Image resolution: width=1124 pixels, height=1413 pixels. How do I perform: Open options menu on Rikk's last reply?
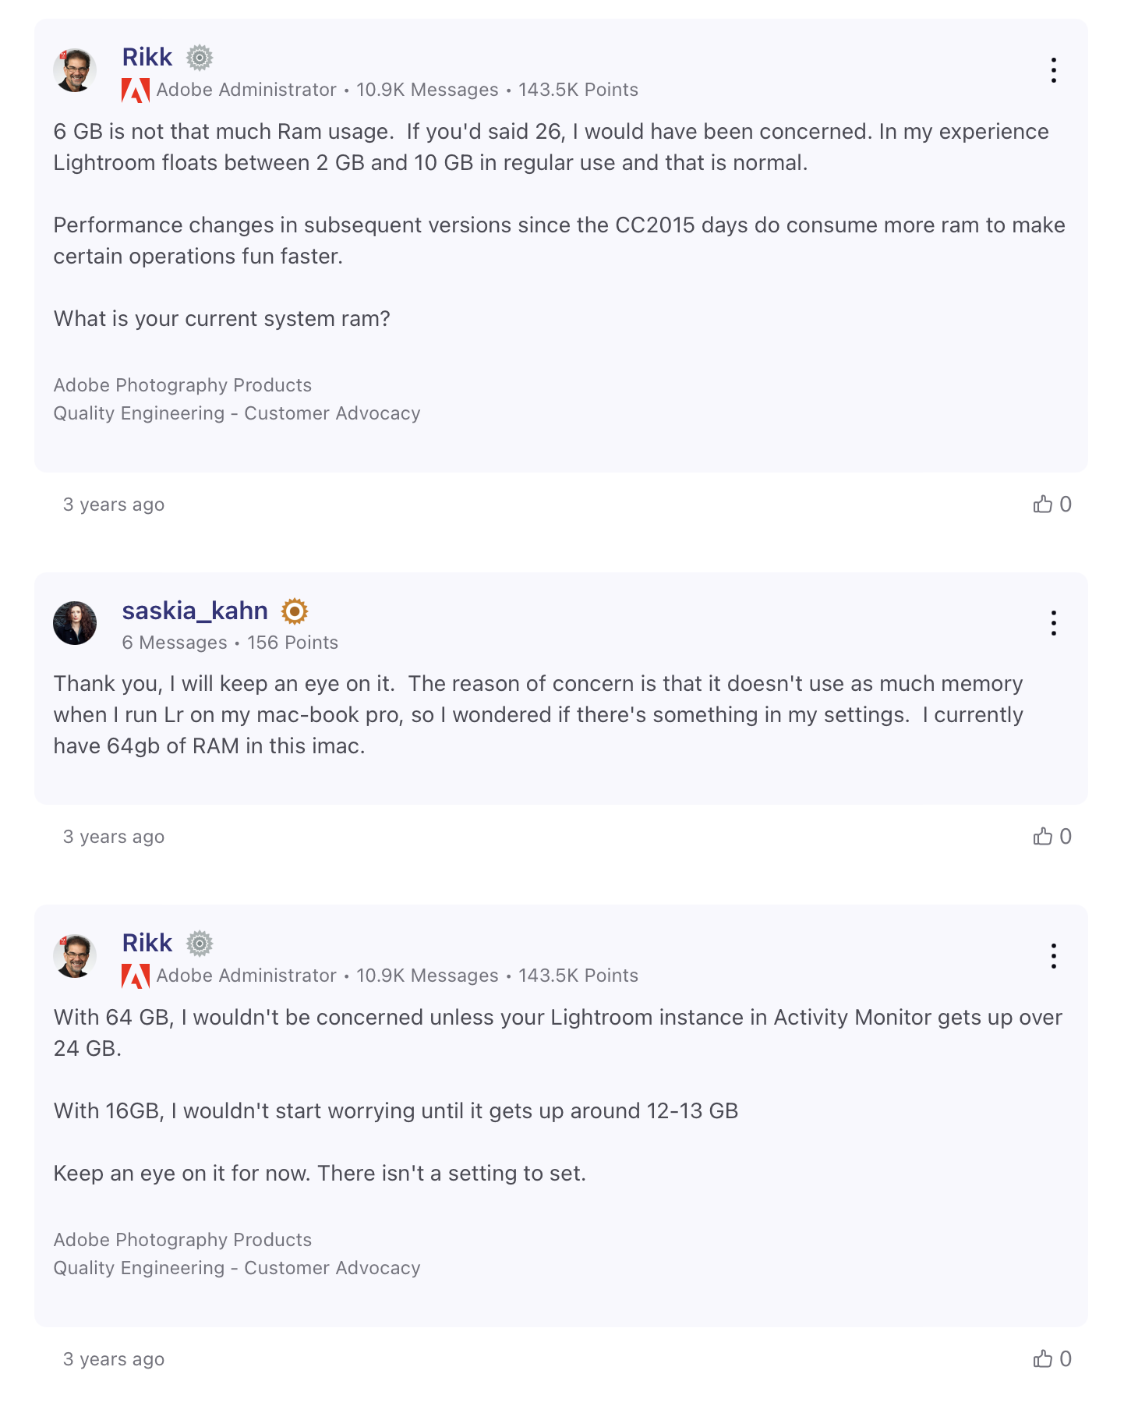pyautogui.click(x=1053, y=956)
